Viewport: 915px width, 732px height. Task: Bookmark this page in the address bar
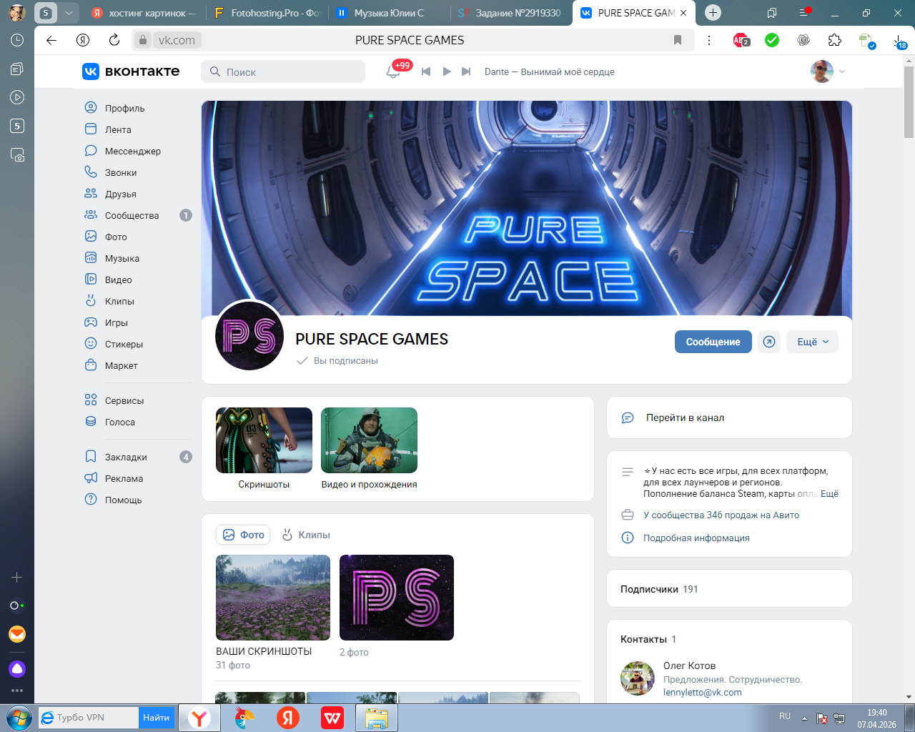(678, 40)
